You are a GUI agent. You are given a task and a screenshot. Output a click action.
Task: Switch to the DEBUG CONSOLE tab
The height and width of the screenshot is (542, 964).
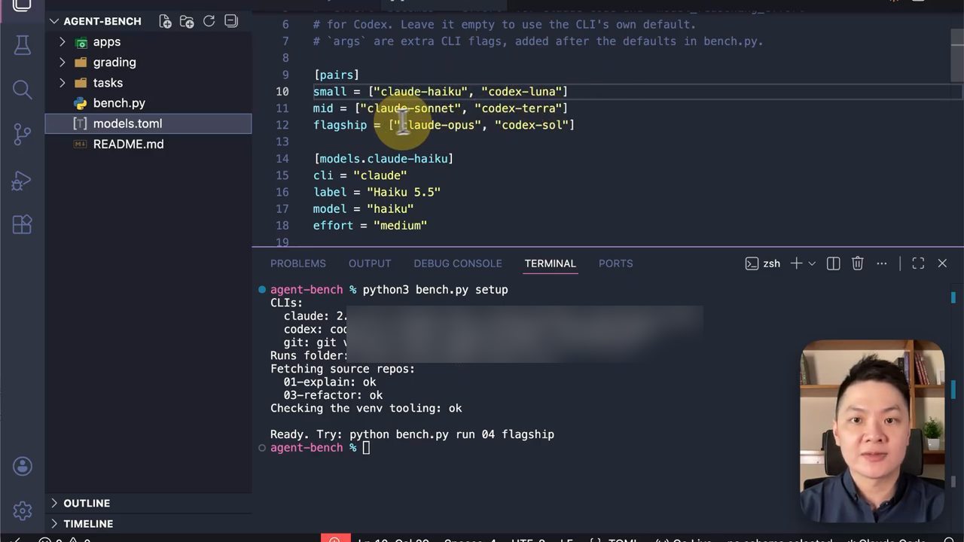458,263
